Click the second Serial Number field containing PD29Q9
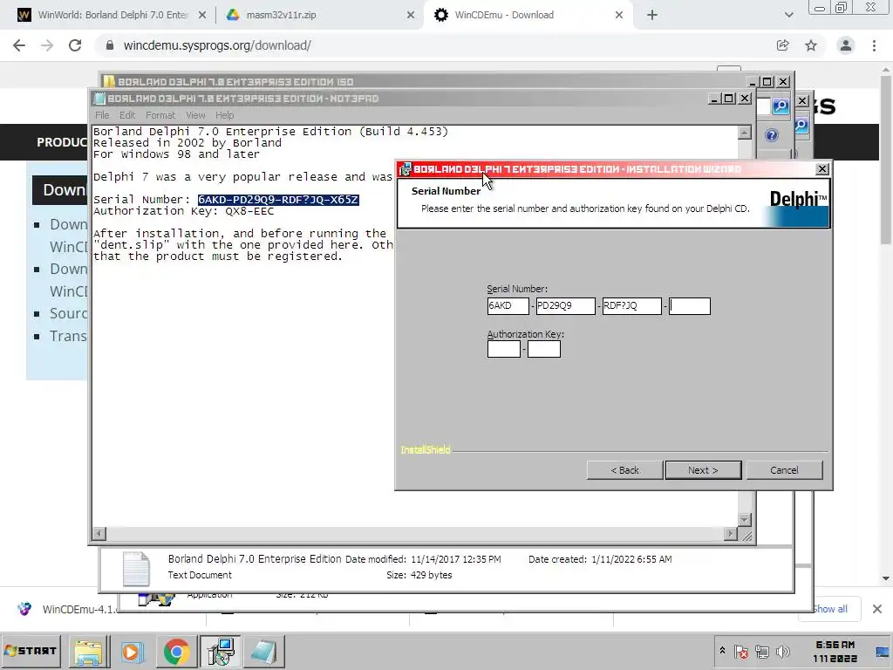The image size is (893, 670). (565, 306)
